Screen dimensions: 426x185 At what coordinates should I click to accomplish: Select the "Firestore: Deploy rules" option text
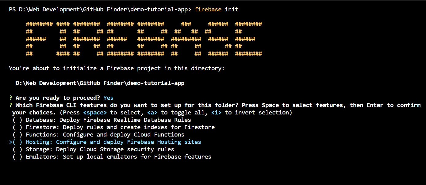click(120, 127)
